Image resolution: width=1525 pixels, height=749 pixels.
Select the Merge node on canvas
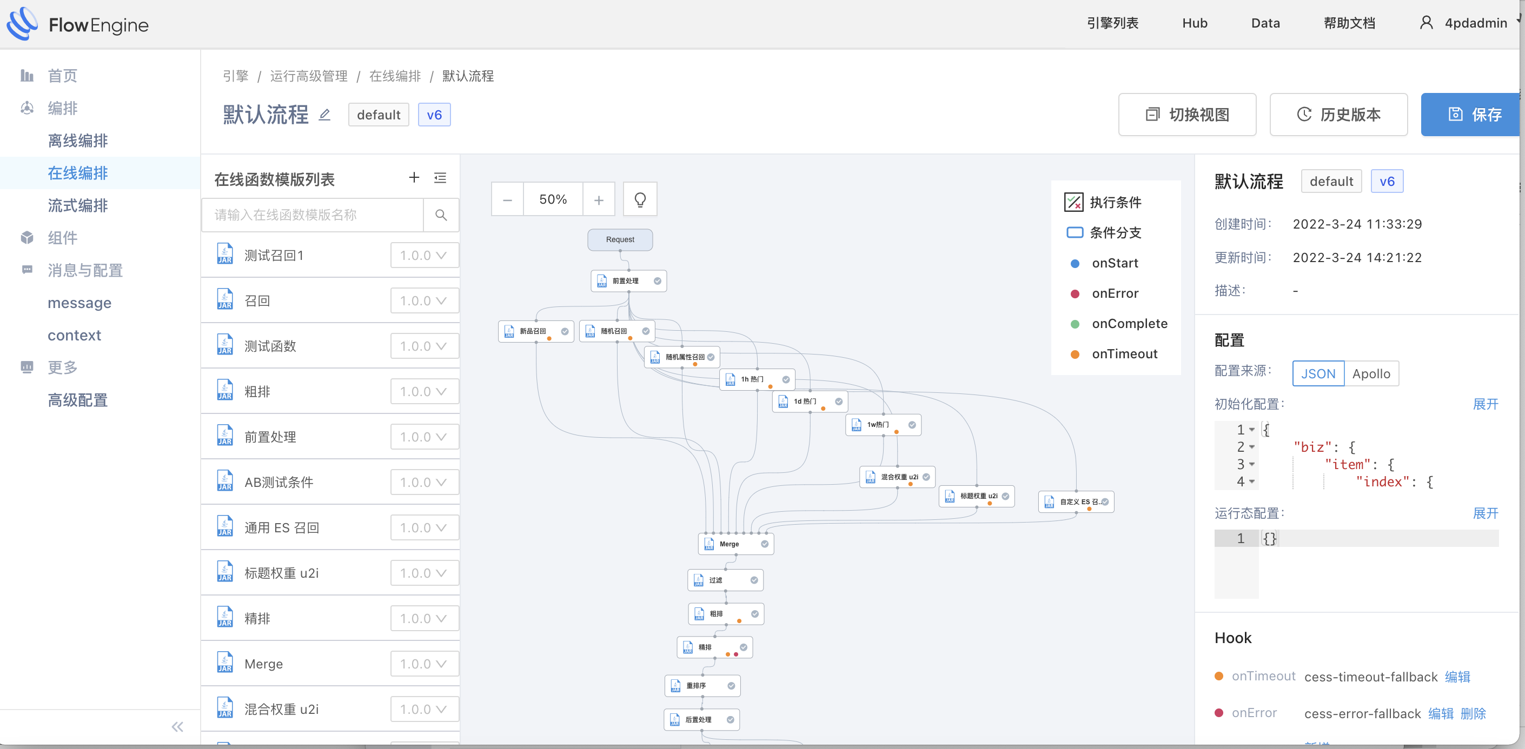pos(735,544)
